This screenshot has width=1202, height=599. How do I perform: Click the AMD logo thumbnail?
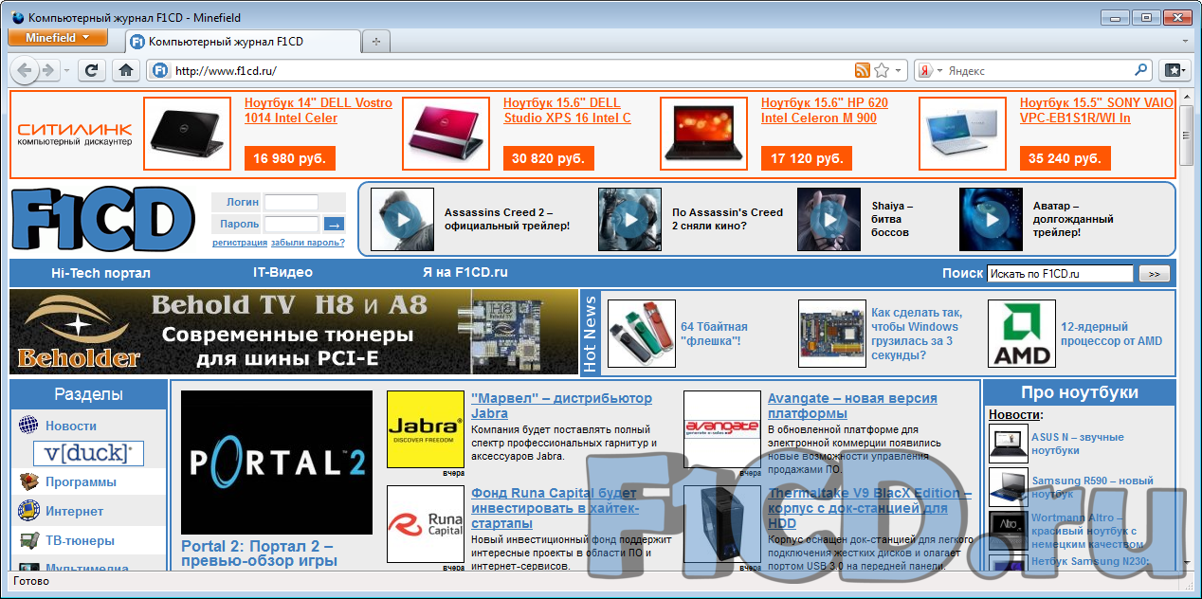pos(1021,333)
